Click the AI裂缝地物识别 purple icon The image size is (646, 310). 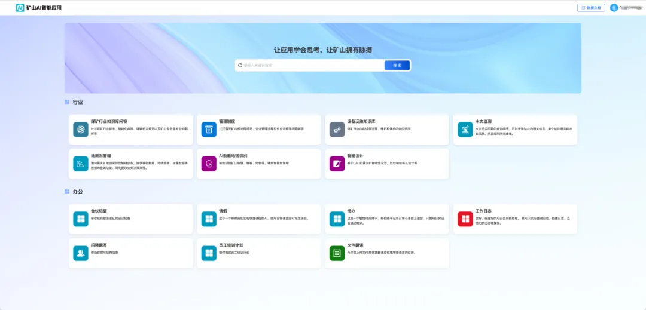(209, 164)
